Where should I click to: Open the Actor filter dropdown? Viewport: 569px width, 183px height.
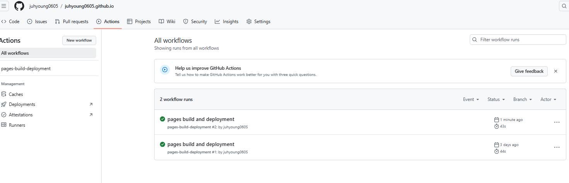[548, 99]
